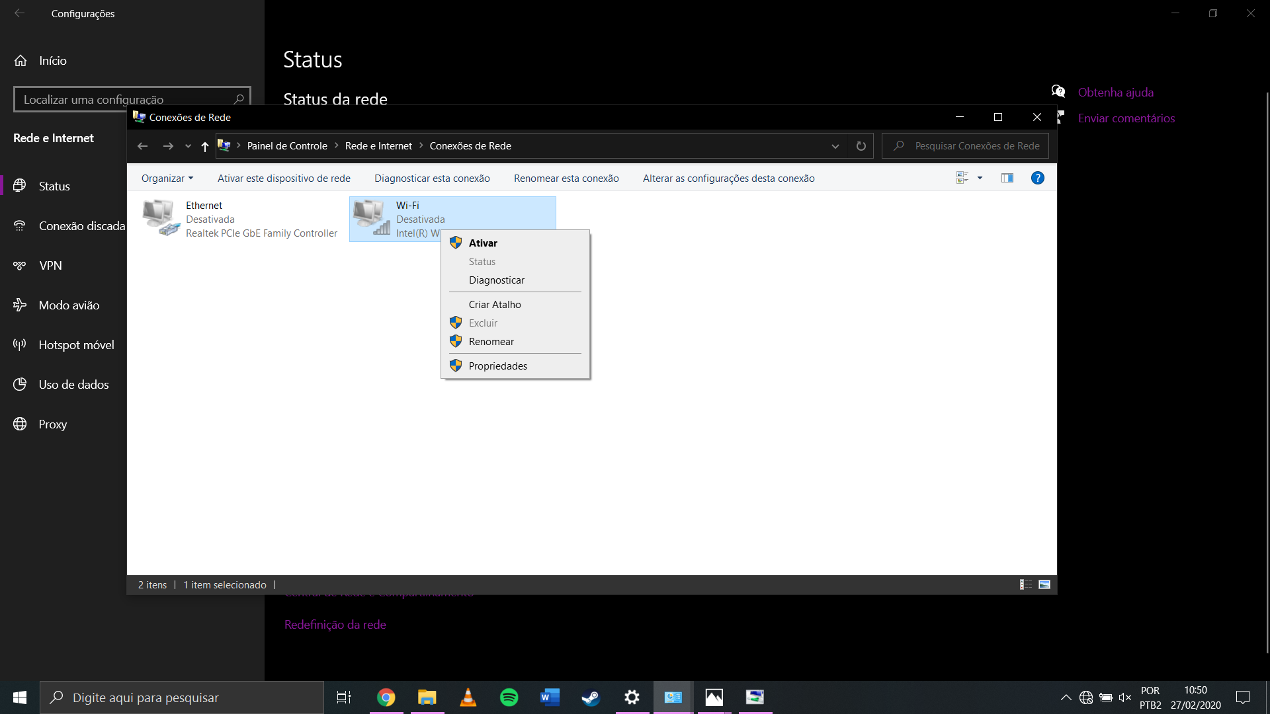Open the view options dropdown arrow

coord(980,178)
